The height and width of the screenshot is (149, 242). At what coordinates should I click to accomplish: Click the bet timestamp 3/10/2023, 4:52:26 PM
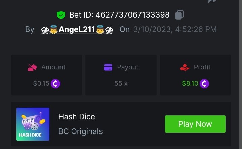[x=175, y=30]
